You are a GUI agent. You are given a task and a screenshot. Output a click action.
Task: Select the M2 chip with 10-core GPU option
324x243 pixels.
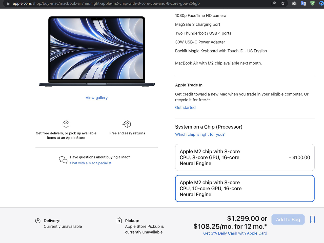(245, 189)
